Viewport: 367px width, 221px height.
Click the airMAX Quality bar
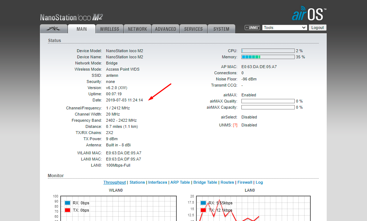coord(268,101)
